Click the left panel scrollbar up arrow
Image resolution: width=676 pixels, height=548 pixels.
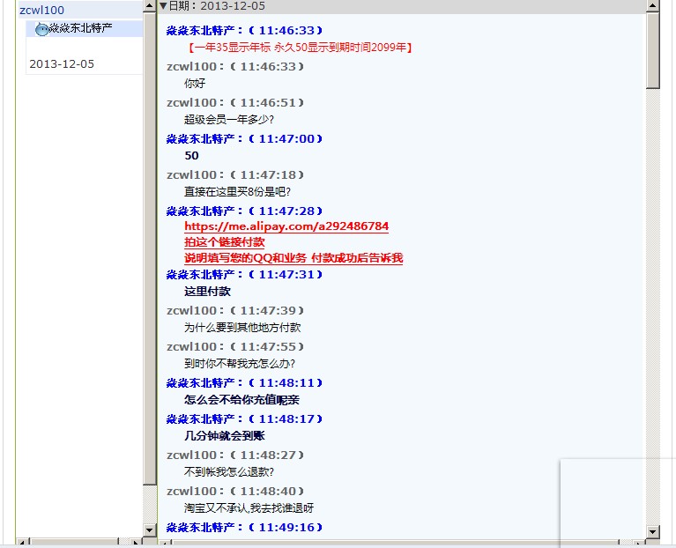click(x=149, y=6)
